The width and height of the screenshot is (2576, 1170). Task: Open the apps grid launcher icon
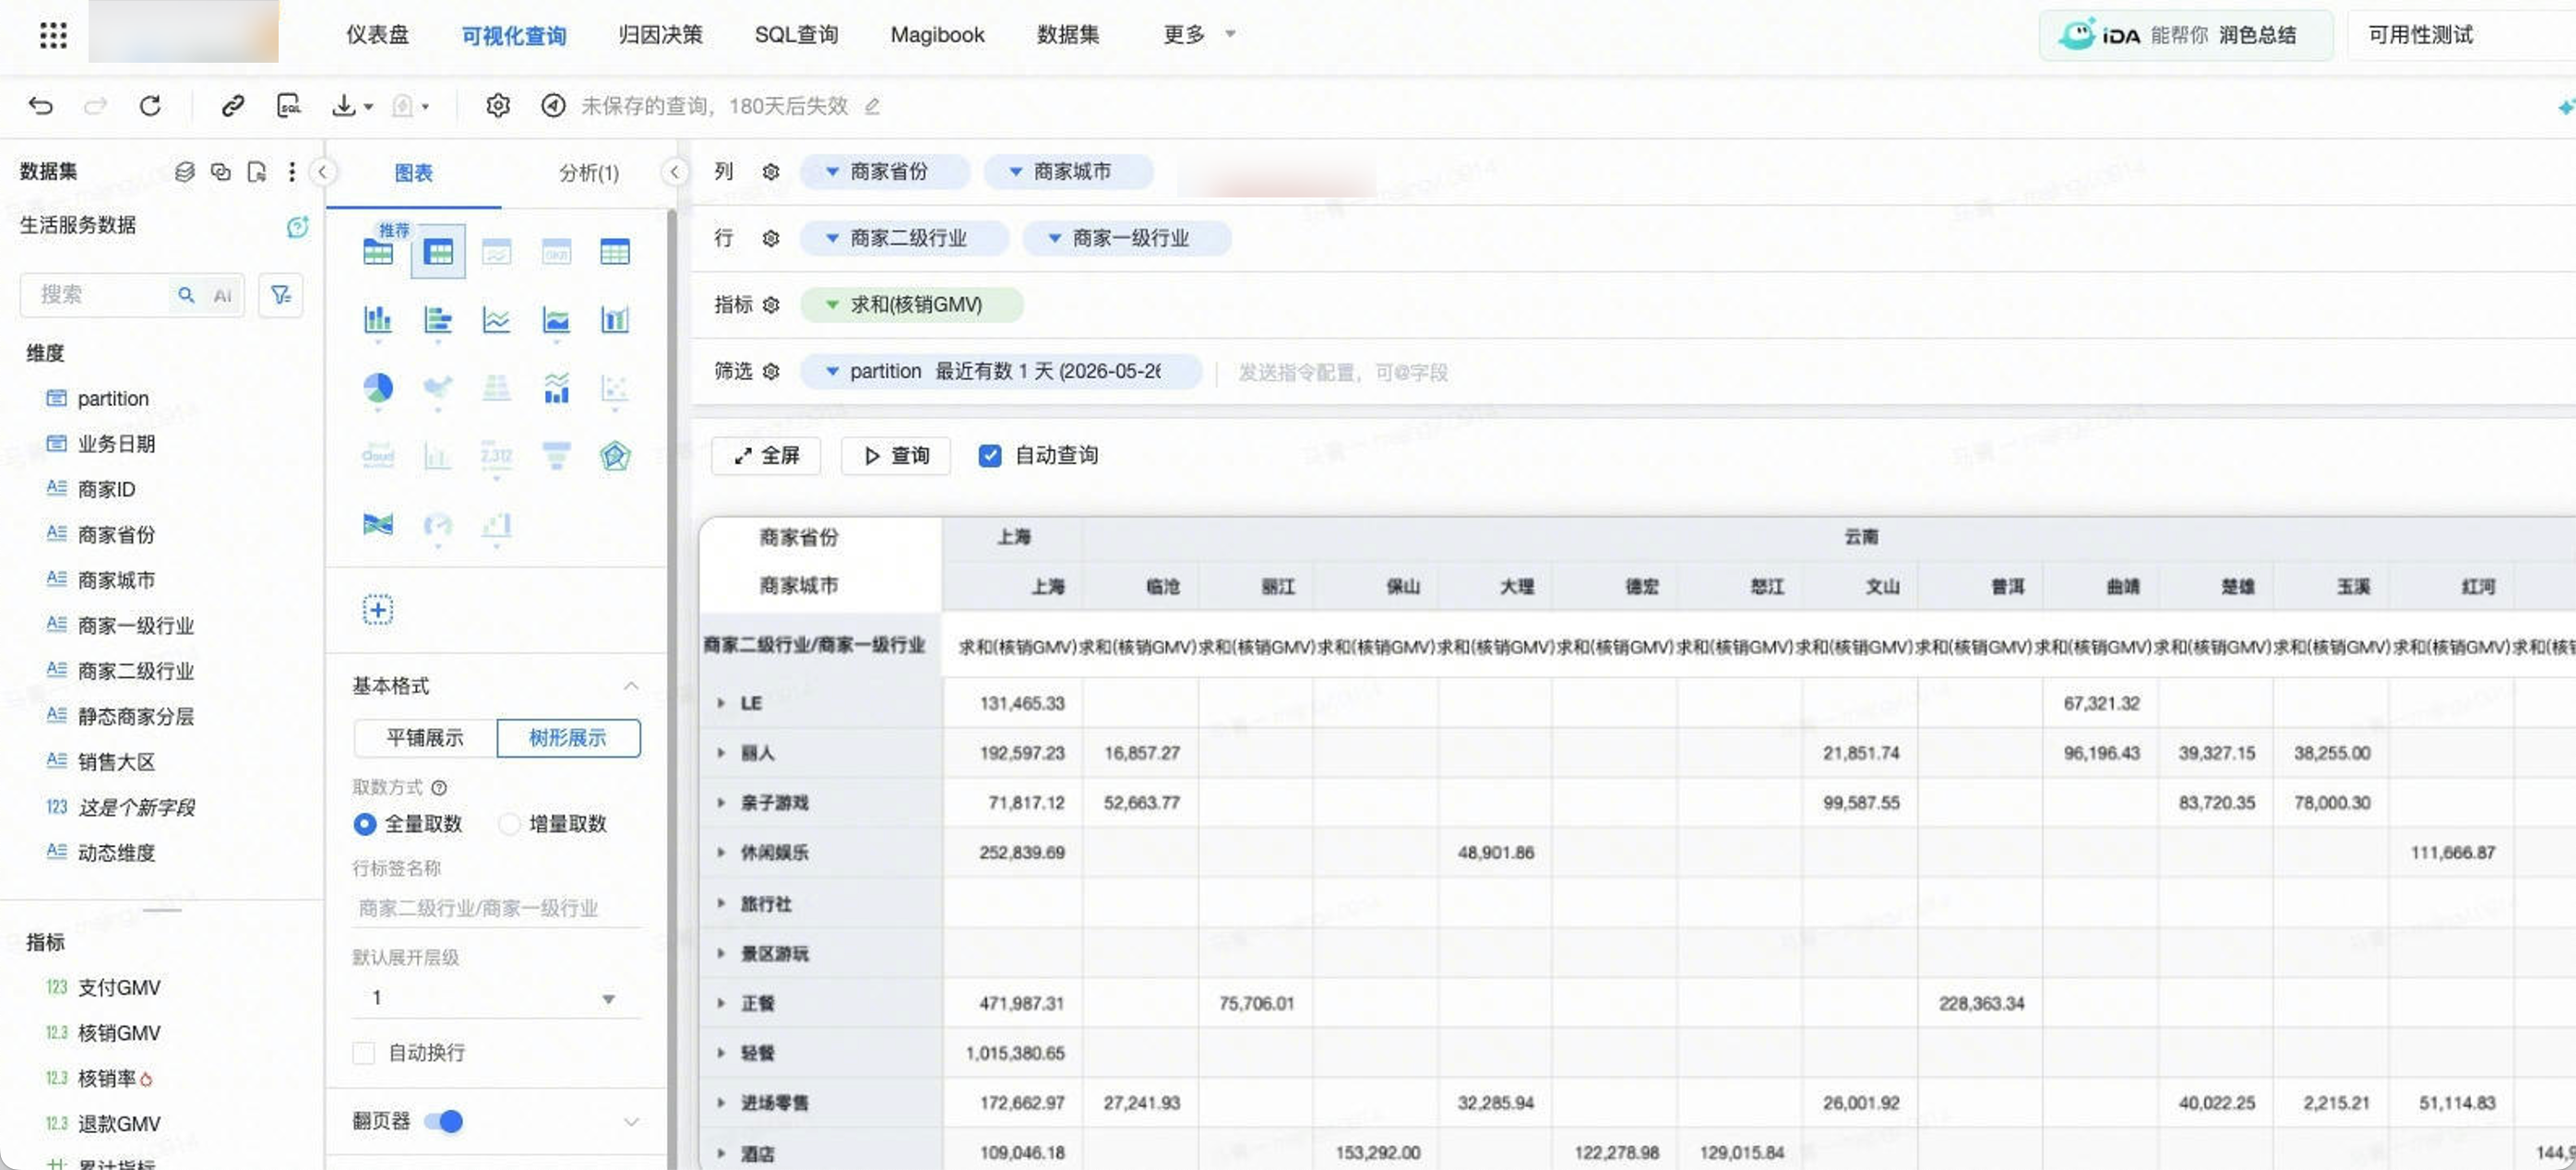(53, 35)
